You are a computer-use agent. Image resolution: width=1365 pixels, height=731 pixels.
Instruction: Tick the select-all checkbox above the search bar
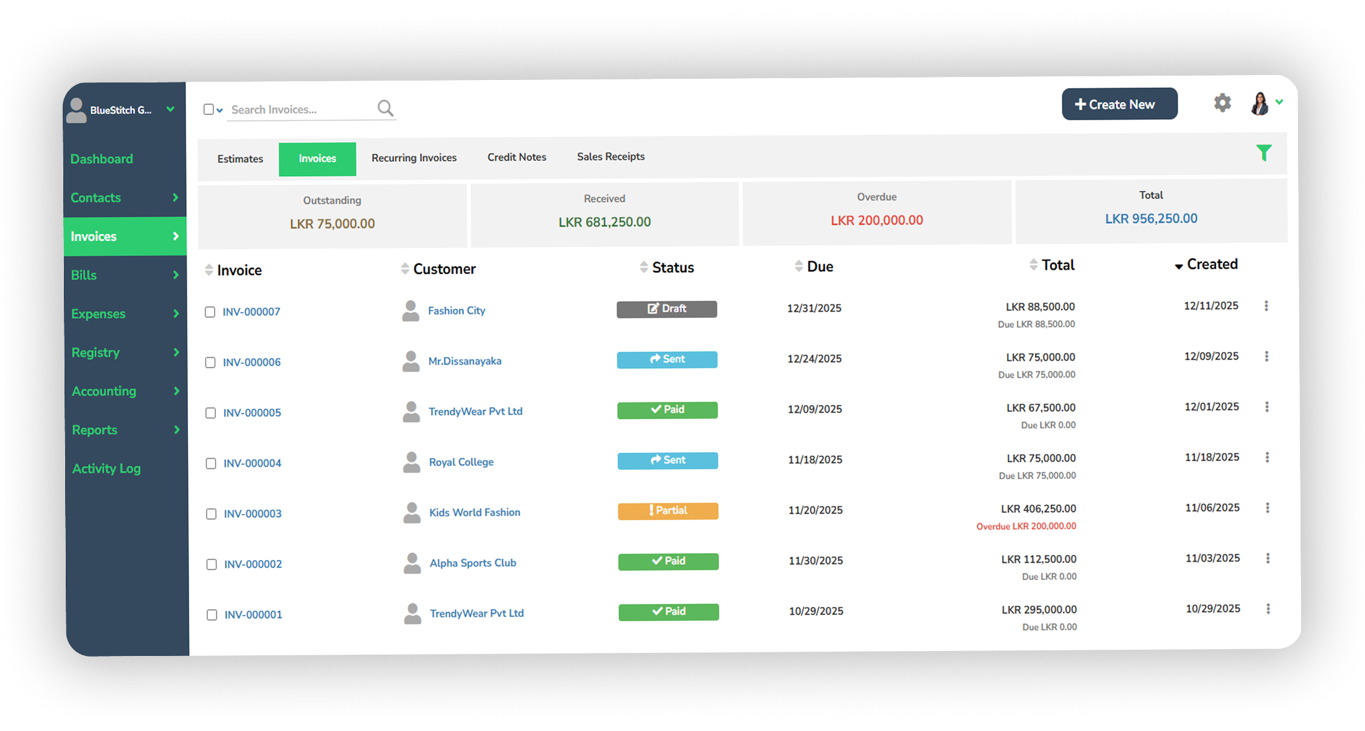click(208, 109)
